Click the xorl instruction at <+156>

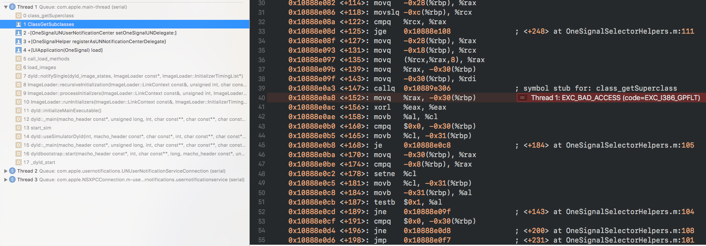(x=382, y=107)
